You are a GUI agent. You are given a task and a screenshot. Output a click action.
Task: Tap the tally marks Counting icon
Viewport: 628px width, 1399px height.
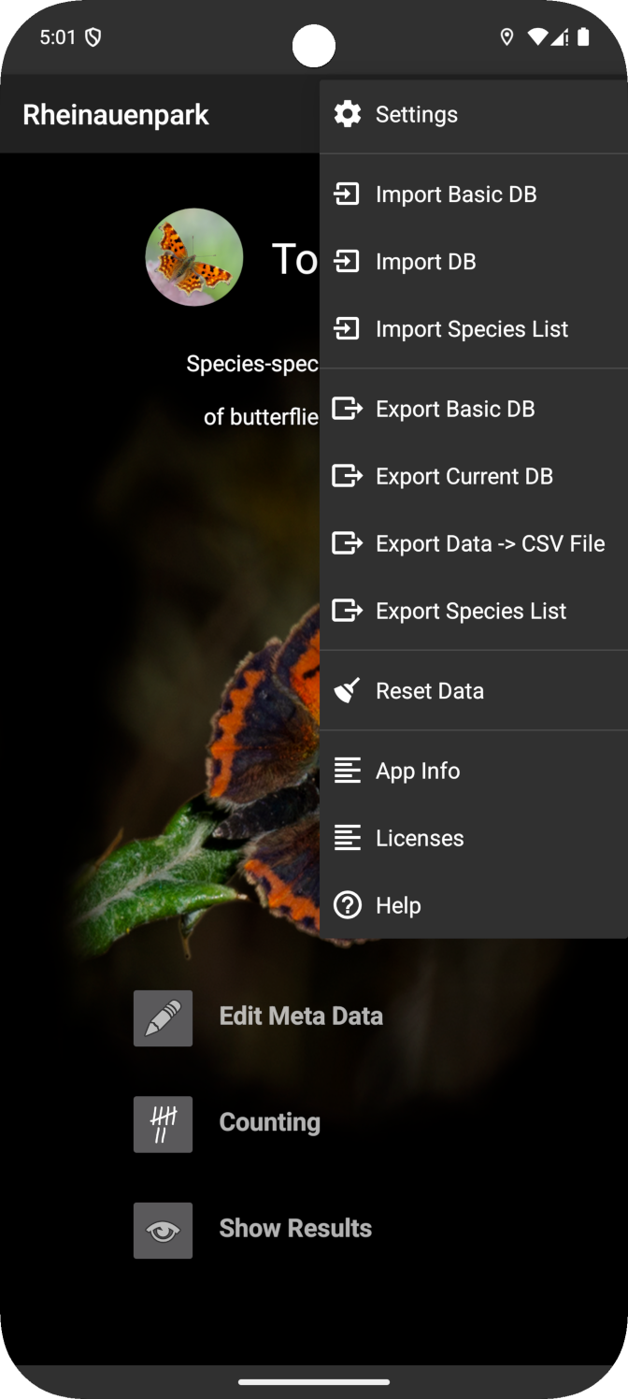point(163,1123)
